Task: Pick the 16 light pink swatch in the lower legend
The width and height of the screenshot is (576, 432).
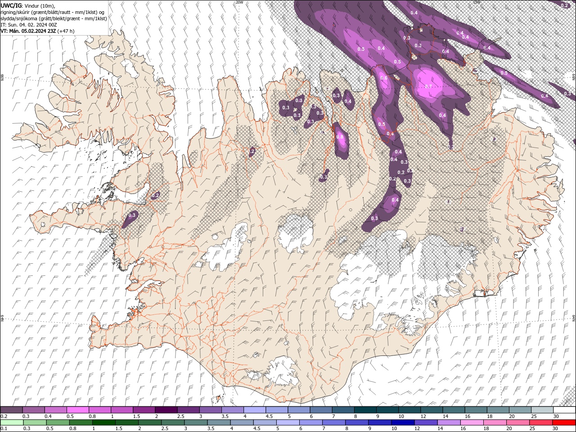Action: click(471, 422)
